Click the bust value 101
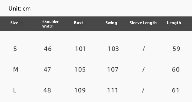The width and height of the screenshot is (192, 102). [80, 49]
